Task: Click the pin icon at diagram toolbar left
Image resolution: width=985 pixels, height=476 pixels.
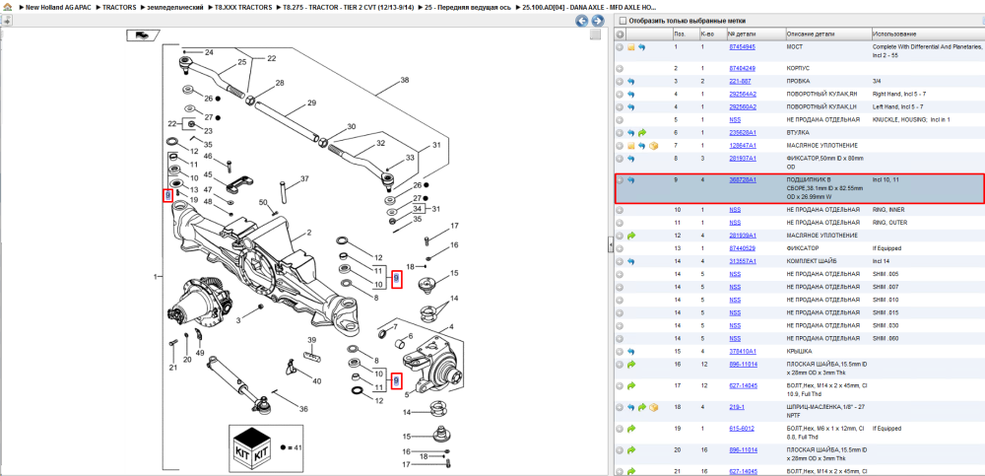Action: click(x=6, y=21)
